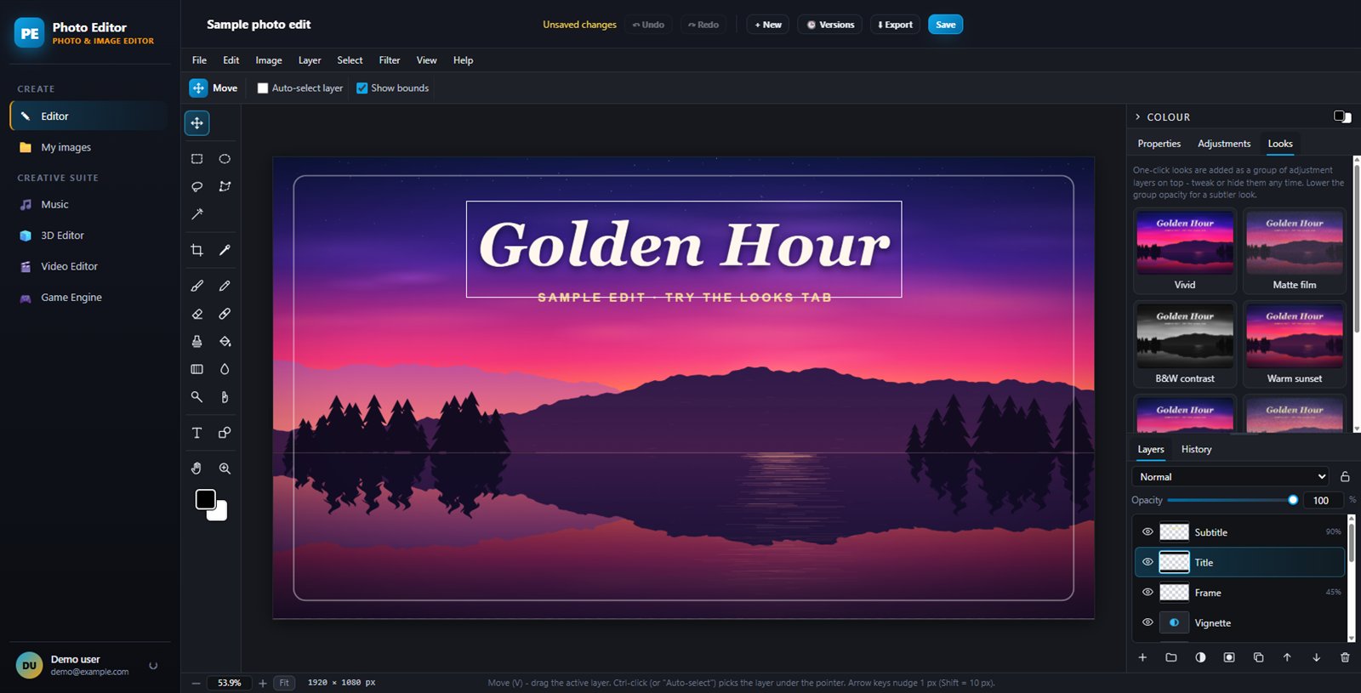
Task: Activate the crop tool
Action: (x=196, y=250)
